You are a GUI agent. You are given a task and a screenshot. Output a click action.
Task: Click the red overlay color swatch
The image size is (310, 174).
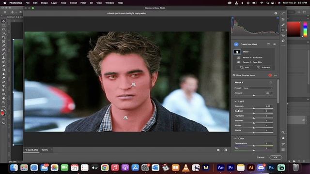[x=270, y=75]
